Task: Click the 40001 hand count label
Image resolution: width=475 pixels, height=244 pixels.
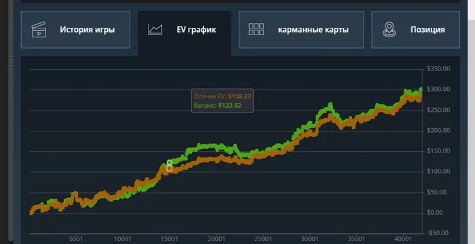Action: (403, 239)
